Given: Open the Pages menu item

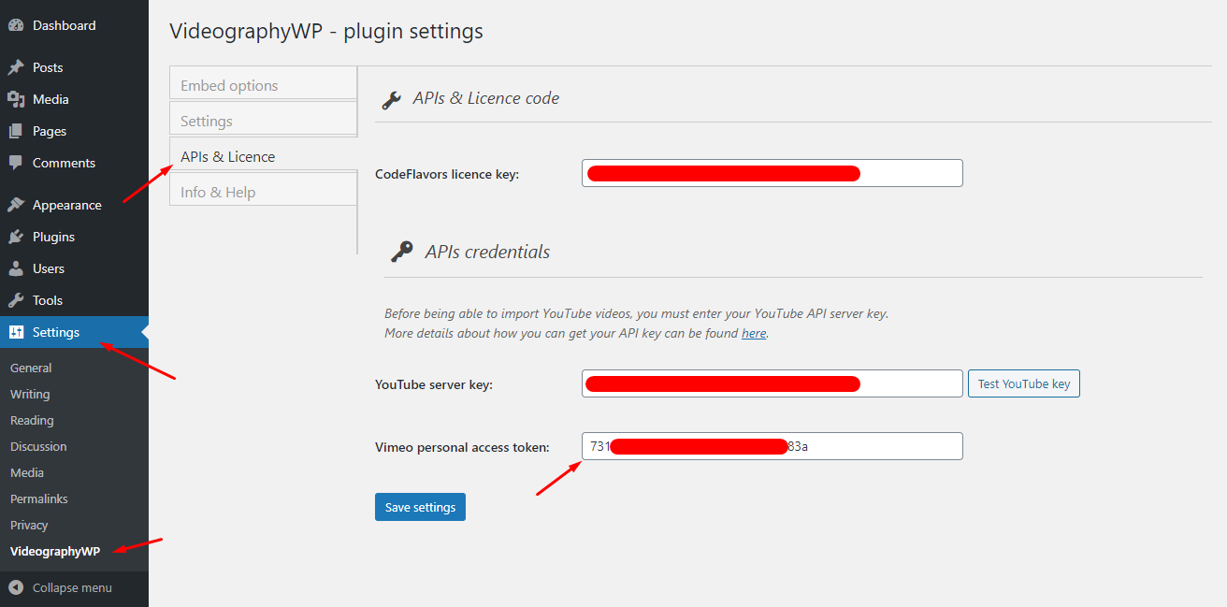Looking at the screenshot, I should (74, 131).
